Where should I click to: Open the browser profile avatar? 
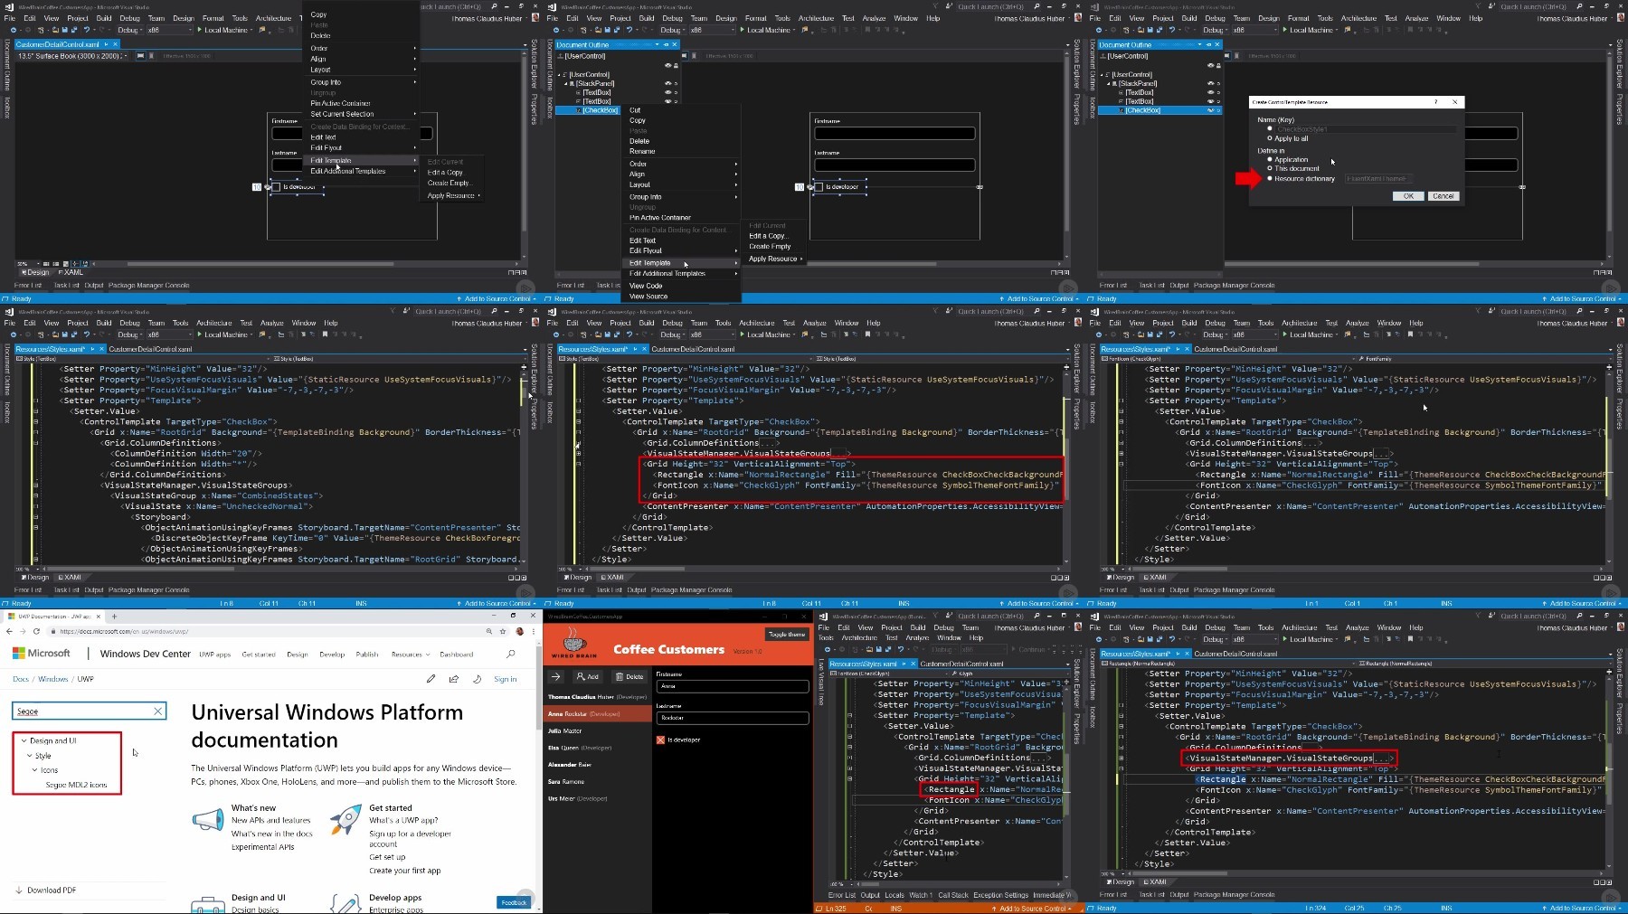[x=521, y=631]
